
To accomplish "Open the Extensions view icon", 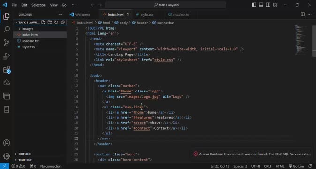I will [x=7, y=69].
